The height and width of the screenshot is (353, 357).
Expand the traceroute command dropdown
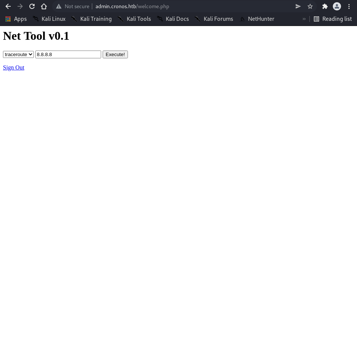coord(18,55)
